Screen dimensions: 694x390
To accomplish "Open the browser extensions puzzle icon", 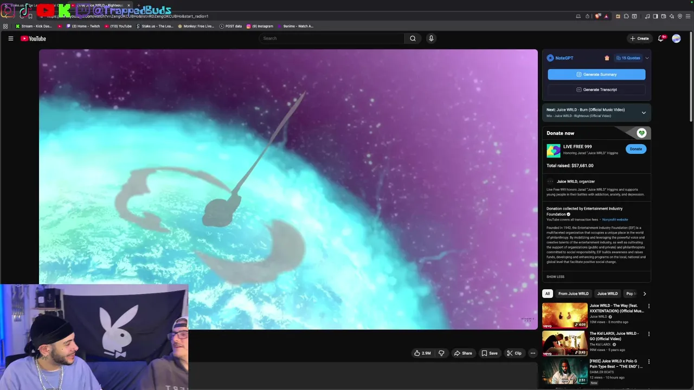I will [x=626, y=16].
